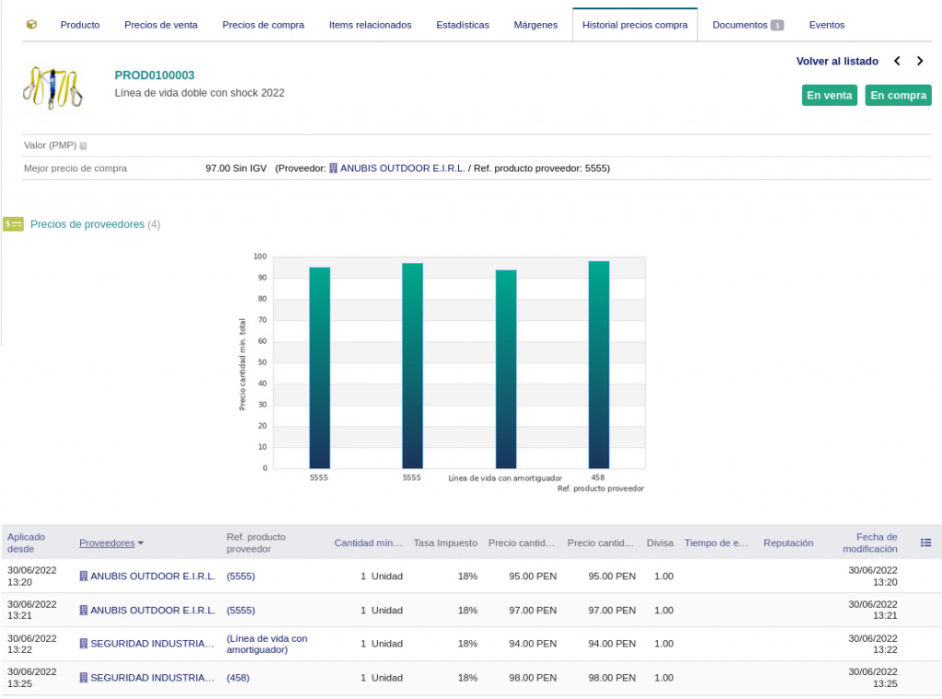The height and width of the screenshot is (699, 942).
Task: Go to next product with right chevron
Action: pos(920,62)
